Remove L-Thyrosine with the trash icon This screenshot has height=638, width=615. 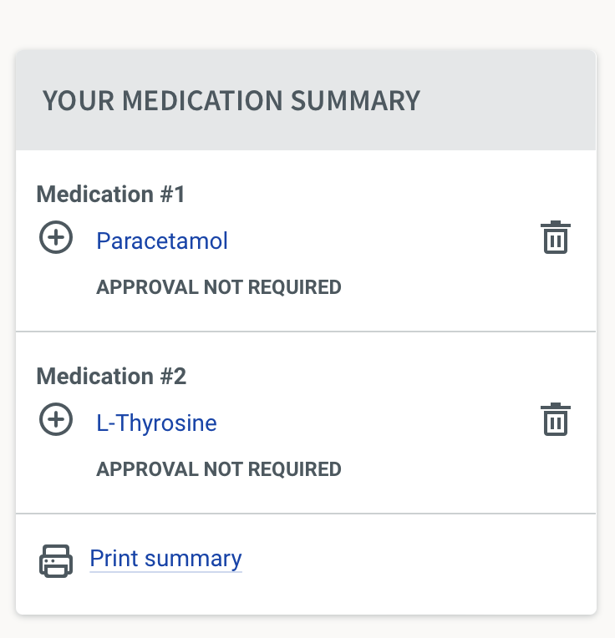click(x=556, y=419)
